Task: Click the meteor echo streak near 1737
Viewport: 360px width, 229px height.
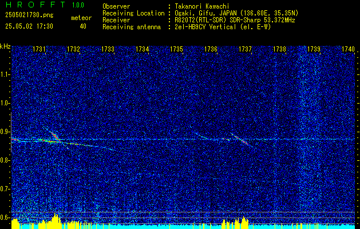Action: point(241,140)
